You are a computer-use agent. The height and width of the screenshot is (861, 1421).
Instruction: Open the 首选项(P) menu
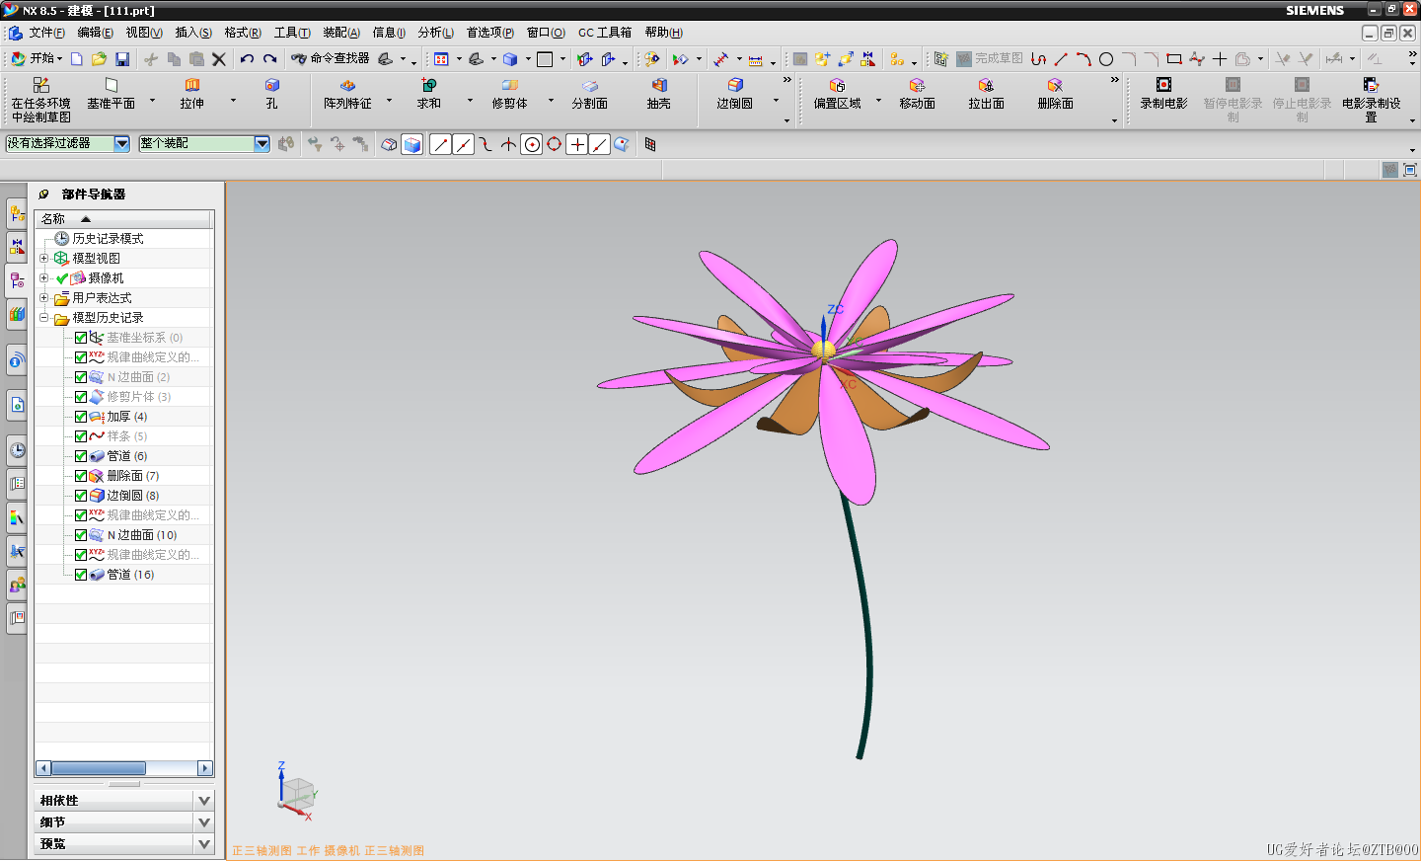point(489,33)
